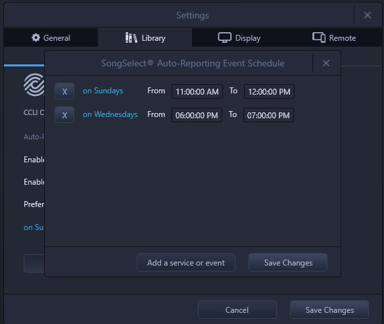Open the Remote tab
The image size is (384, 324).
point(334,37)
